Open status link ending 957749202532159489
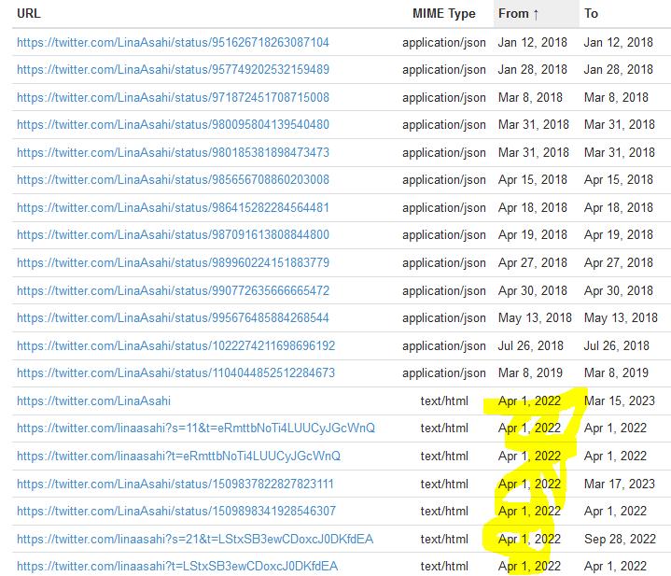Image resolution: width=671 pixels, height=576 pixels. click(173, 69)
